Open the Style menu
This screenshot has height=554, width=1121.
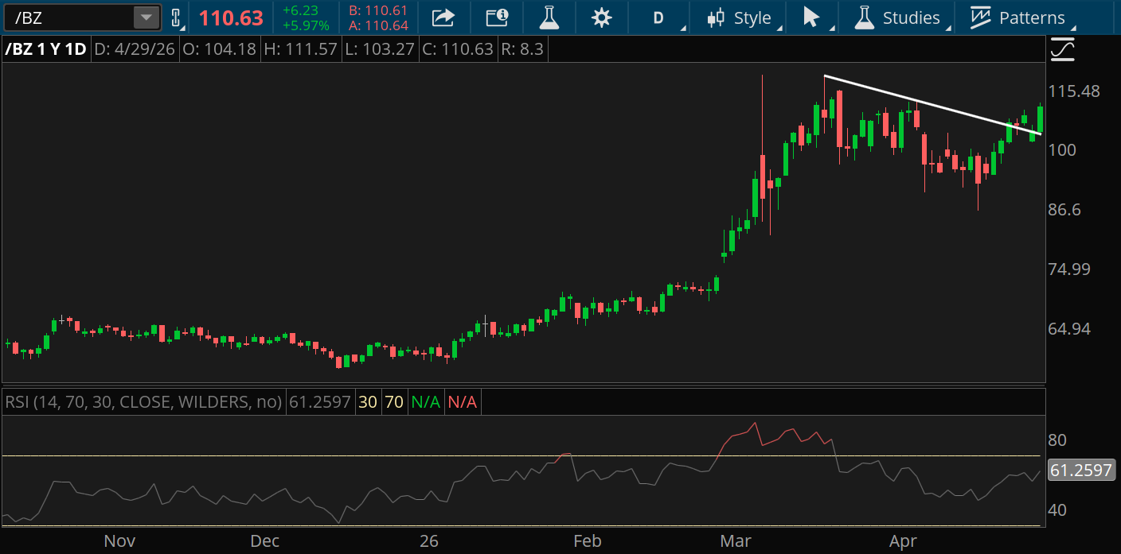click(740, 17)
